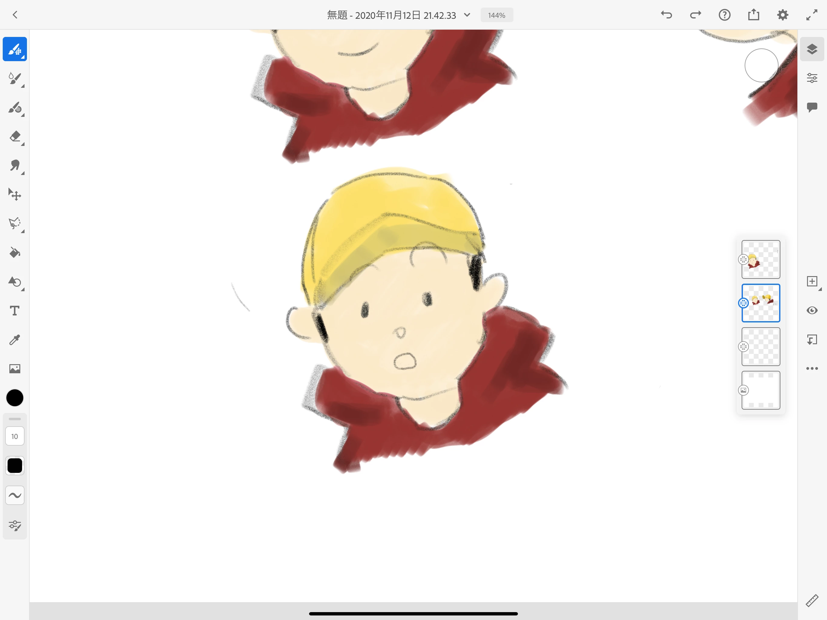
Task: Select the top layer thumbnail
Action: (x=760, y=259)
